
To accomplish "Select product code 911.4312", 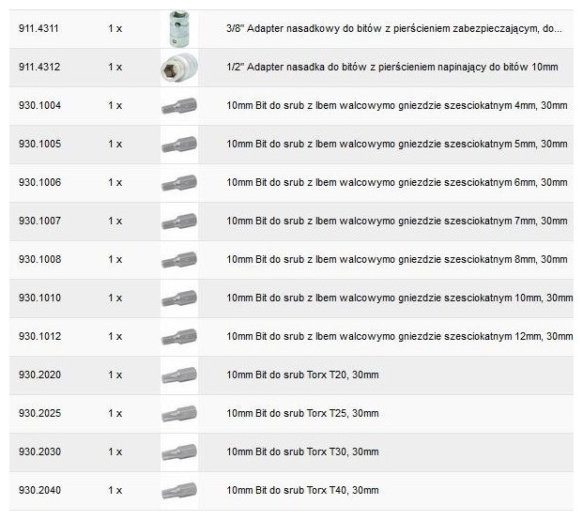I will [39, 68].
